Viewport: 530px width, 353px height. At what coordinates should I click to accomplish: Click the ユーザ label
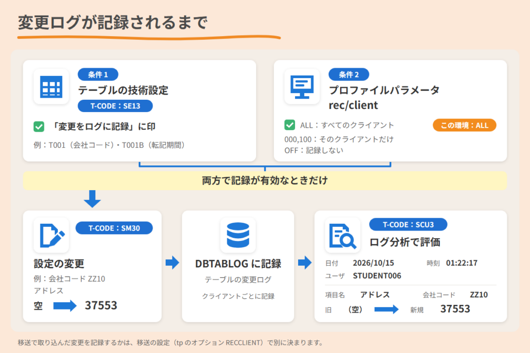pos(335,276)
